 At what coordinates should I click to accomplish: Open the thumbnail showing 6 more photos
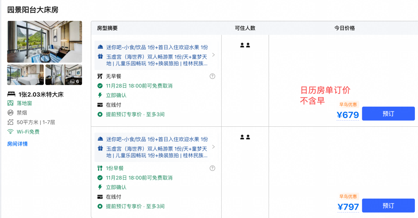(64, 75)
